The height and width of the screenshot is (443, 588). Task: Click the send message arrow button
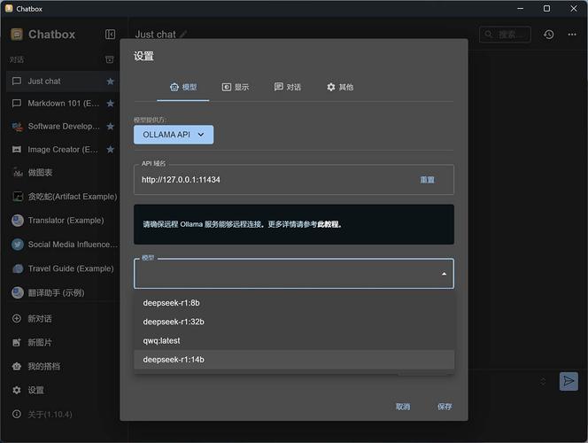coord(569,381)
